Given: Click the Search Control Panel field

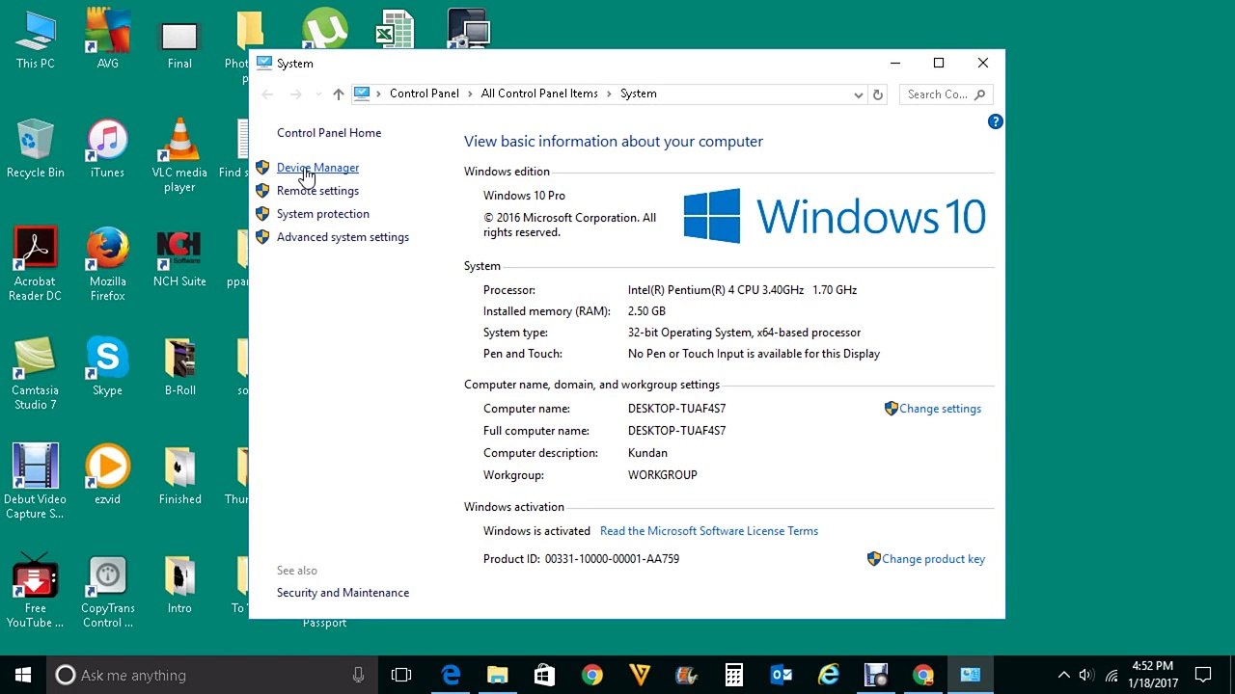Looking at the screenshot, I should (946, 94).
